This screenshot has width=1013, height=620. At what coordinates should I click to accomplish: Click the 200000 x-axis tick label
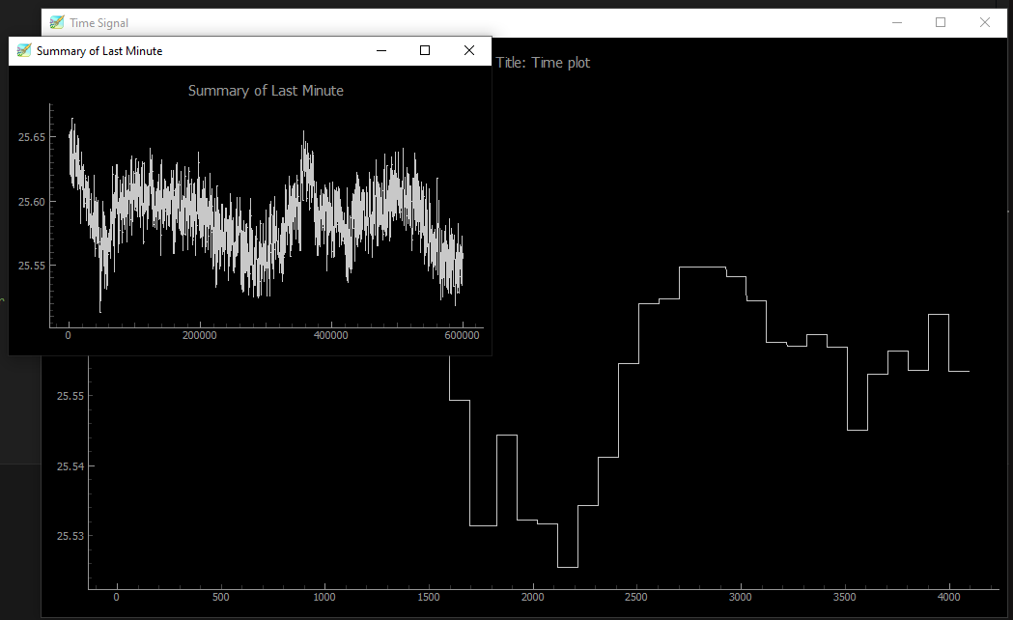200,335
